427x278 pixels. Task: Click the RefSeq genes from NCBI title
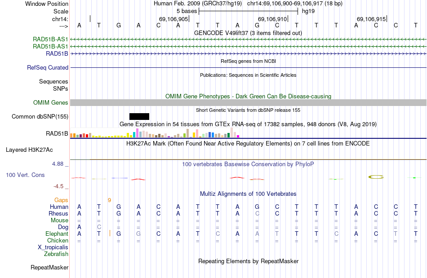(248, 61)
